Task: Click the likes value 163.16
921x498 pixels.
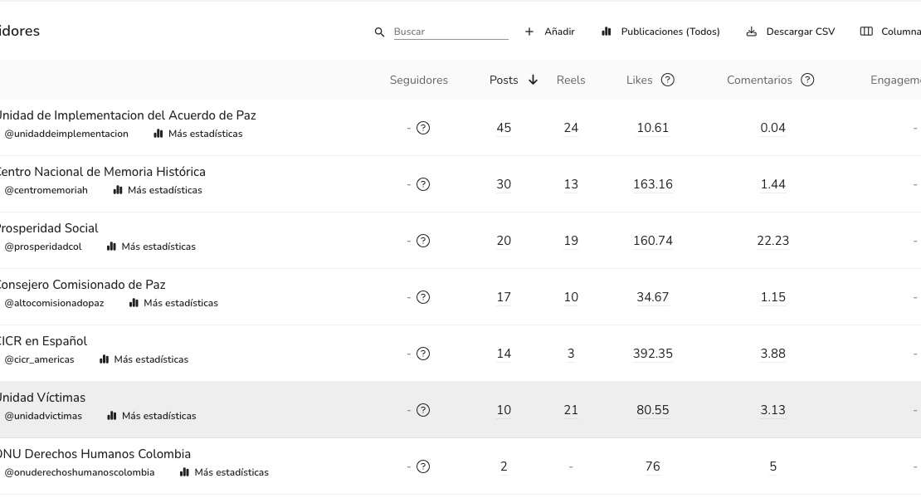Action: 652,184
